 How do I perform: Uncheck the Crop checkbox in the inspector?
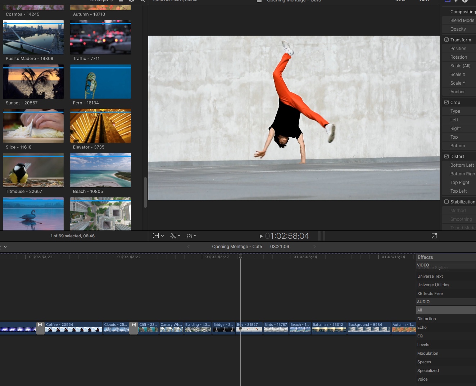pyautogui.click(x=446, y=103)
